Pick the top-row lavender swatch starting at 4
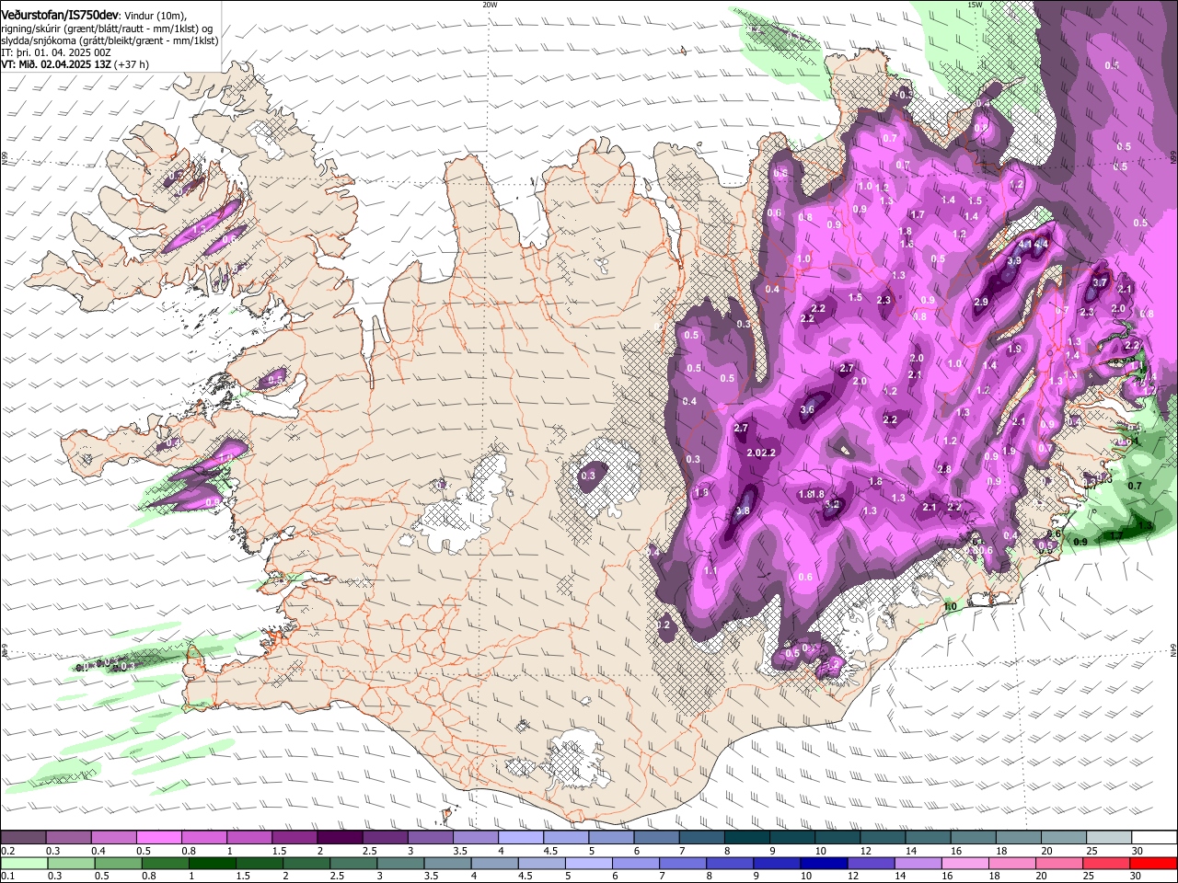1178x883 pixels. 521,838
